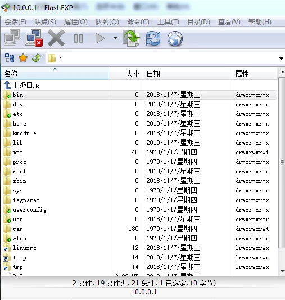
Task: Click the dr-xr-xr-x attribute of proc
Action: (x=252, y=162)
